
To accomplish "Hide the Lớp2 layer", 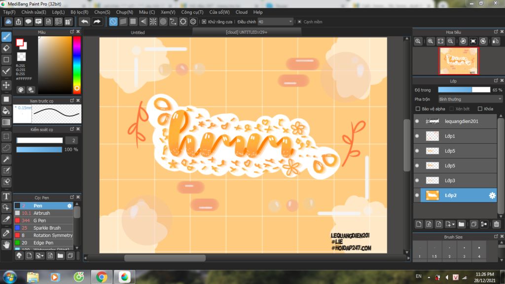I will tap(417, 195).
